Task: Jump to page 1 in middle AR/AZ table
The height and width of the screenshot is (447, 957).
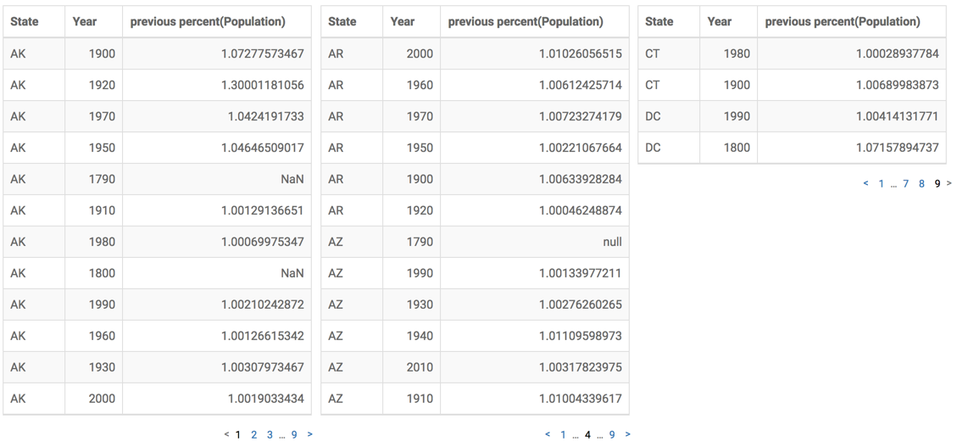Action: pos(563,435)
